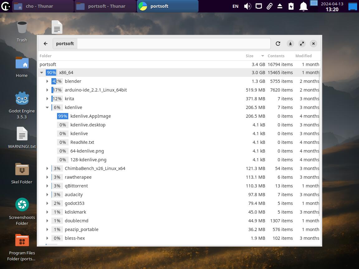
Task: Click the EN keyboard layout indicator
Action: [235, 6]
